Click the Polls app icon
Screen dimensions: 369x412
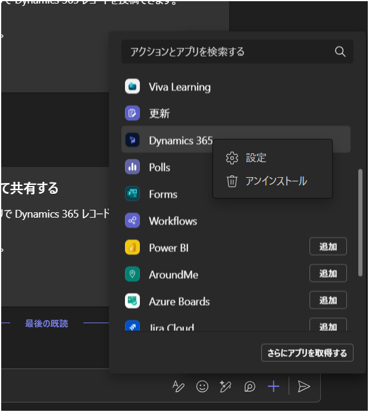pos(132,167)
